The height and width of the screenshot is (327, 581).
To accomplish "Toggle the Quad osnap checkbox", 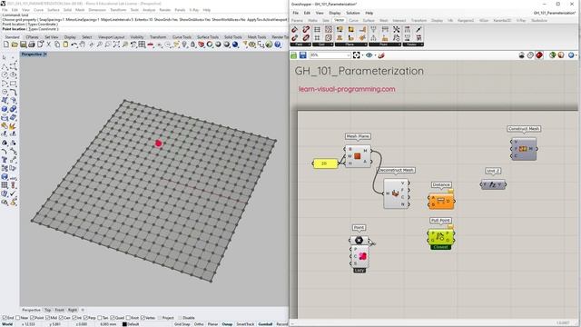I will (113, 318).
